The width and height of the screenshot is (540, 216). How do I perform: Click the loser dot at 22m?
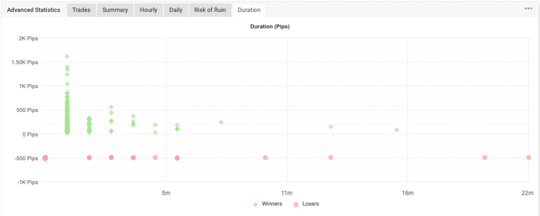pyautogui.click(x=528, y=158)
